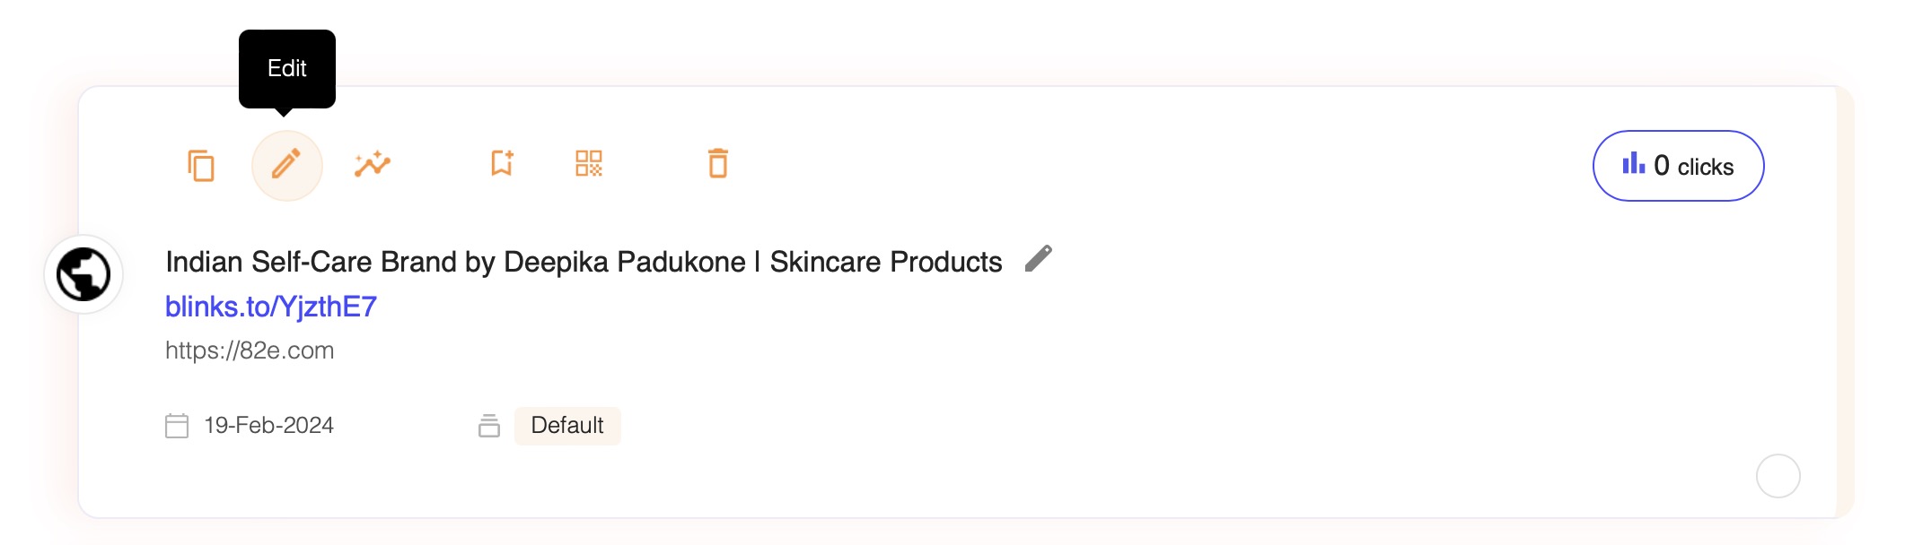Image resolution: width=1905 pixels, height=545 pixels.
Task: Copy the shortened link with the copy icon
Action: tap(201, 166)
